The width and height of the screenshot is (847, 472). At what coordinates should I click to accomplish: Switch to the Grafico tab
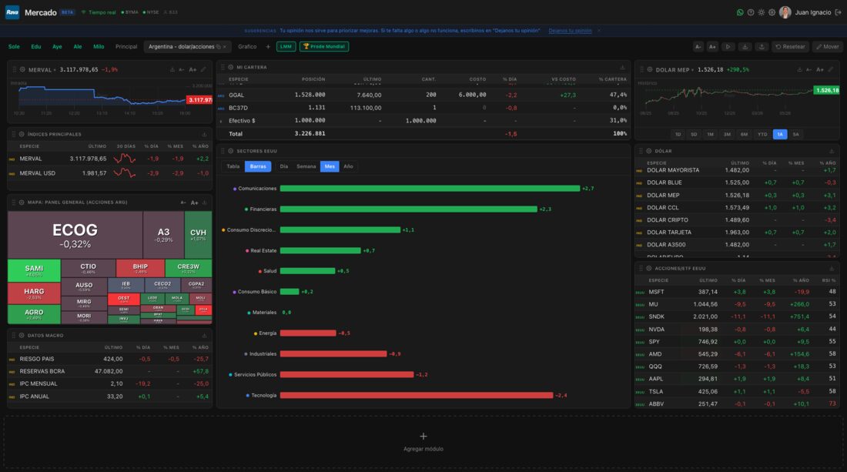point(247,47)
